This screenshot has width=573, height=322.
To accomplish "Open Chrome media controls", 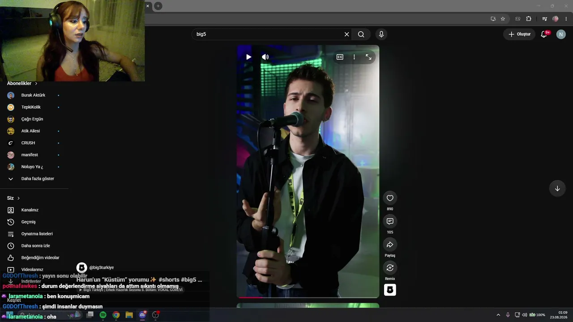I will (x=544, y=19).
